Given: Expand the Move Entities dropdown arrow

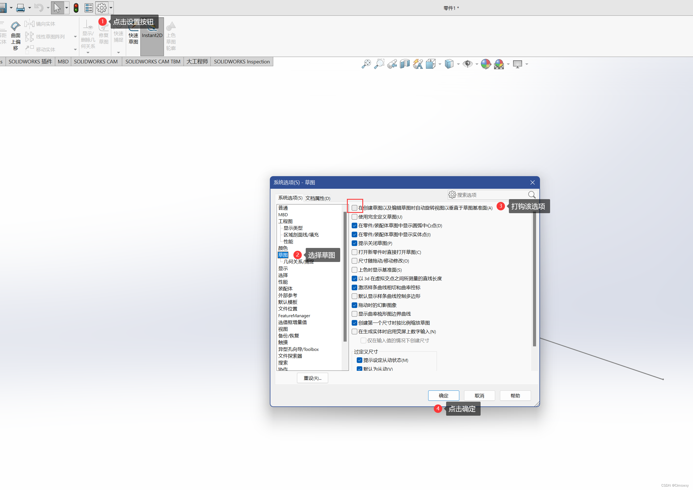Looking at the screenshot, I should tap(75, 50).
